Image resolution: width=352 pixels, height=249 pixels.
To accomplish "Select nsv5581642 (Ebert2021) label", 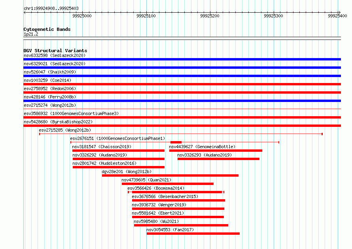I will [158, 213].
